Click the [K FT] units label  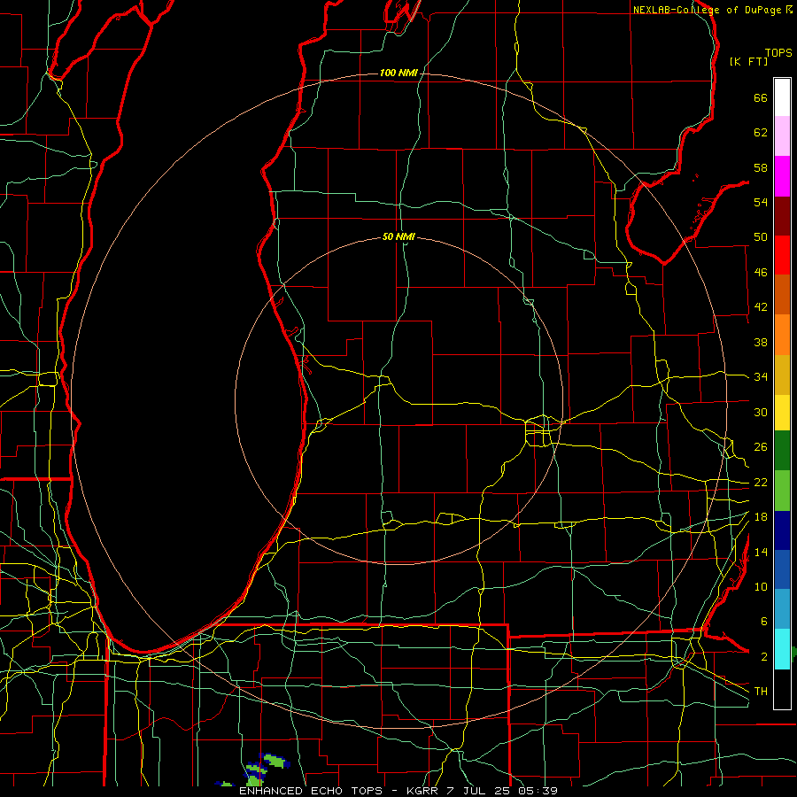pos(748,61)
